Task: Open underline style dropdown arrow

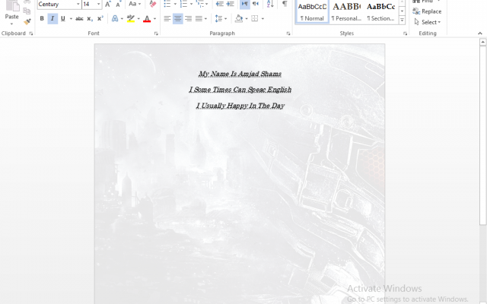Action: tap(71, 18)
